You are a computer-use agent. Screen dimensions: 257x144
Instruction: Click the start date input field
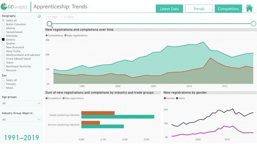pyautogui.click(x=53, y=17)
